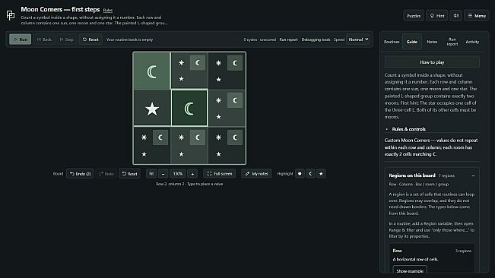
Task: Click the 130% zoom level value
Action: 178,174
